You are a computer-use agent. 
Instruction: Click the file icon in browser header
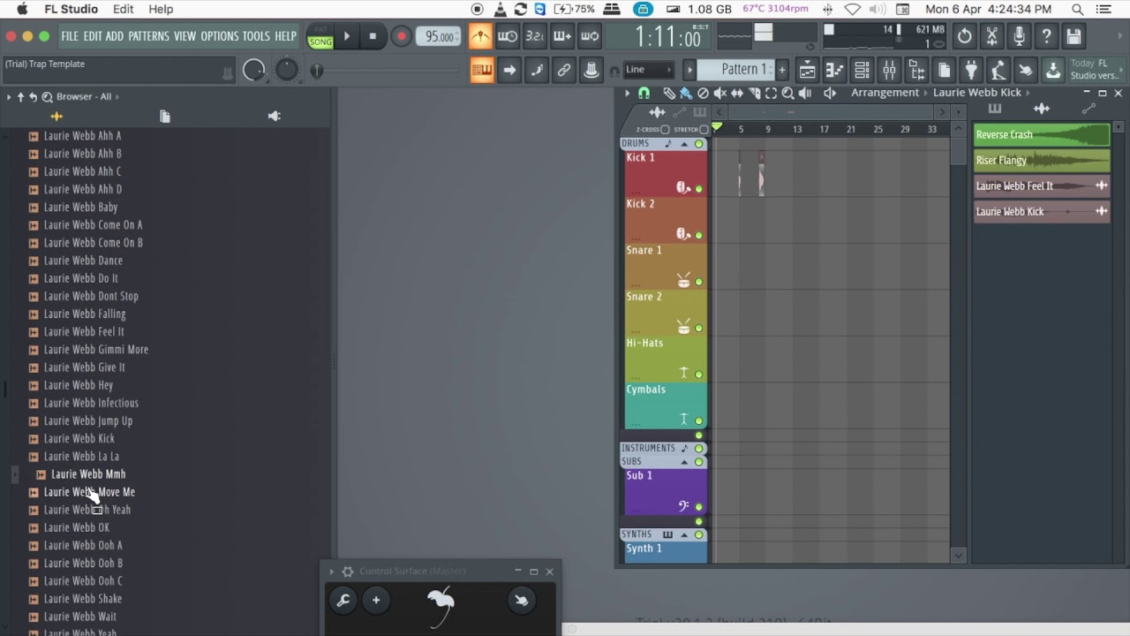point(165,116)
